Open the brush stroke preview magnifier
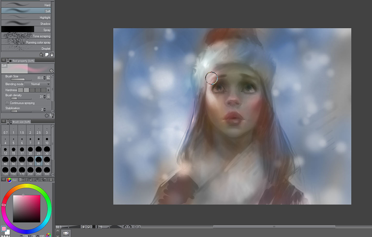This screenshot has height=237, width=372. click(52, 71)
